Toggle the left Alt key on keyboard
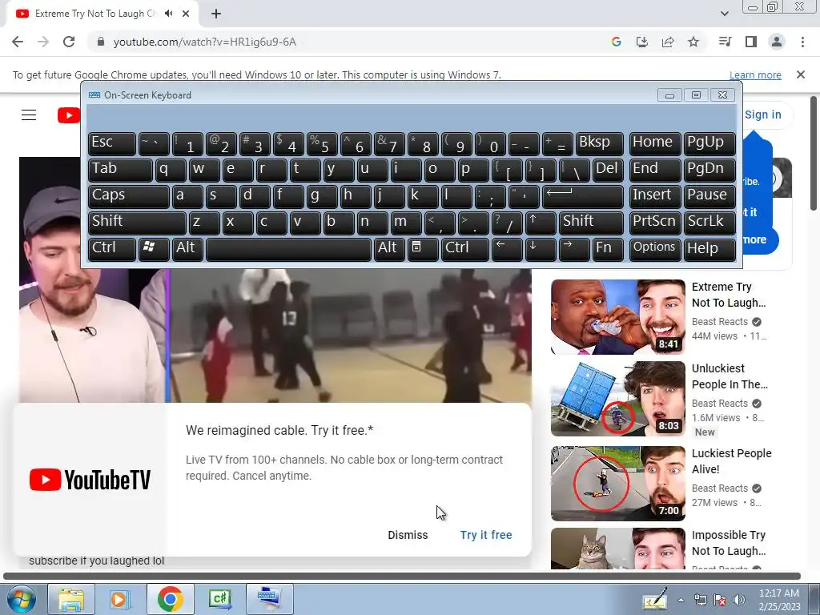Viewport: 820px width, 615px height. pyautogui.click(x=187, y=249)
